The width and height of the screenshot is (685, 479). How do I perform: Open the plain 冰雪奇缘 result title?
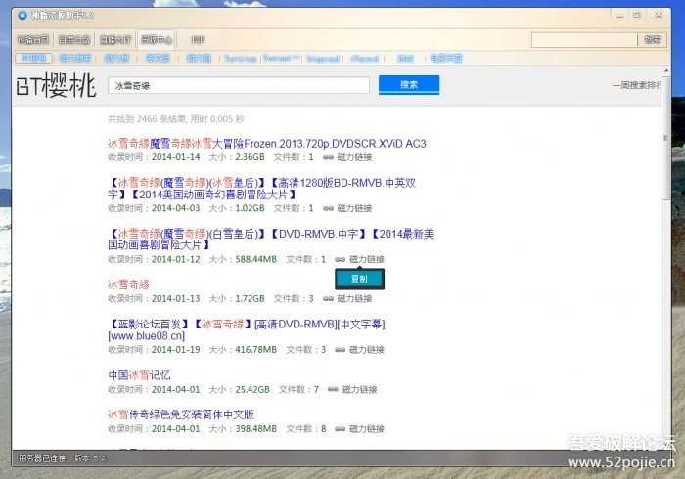click(128, 284)
